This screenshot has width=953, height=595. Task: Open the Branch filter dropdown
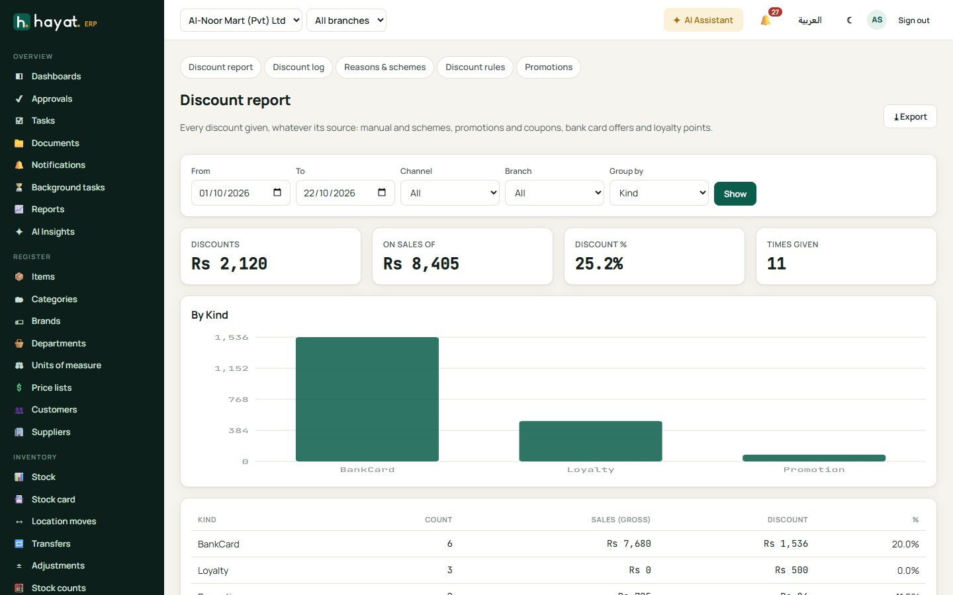pos(555,193)
